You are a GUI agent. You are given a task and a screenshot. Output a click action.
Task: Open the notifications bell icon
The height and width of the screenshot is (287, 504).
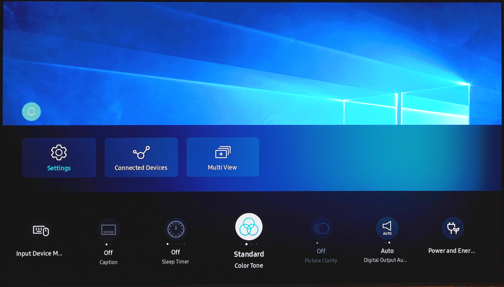[x=31, y=112]
